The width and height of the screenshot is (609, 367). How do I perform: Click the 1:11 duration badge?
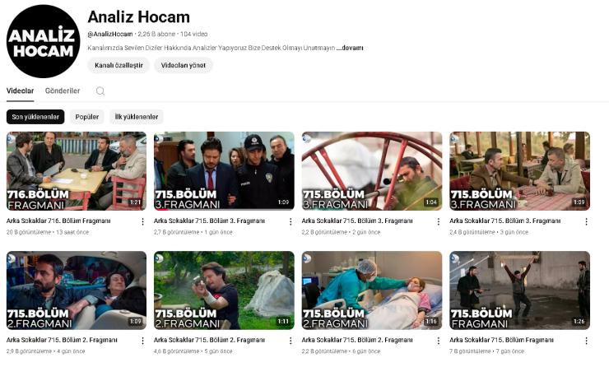point(283,322)
